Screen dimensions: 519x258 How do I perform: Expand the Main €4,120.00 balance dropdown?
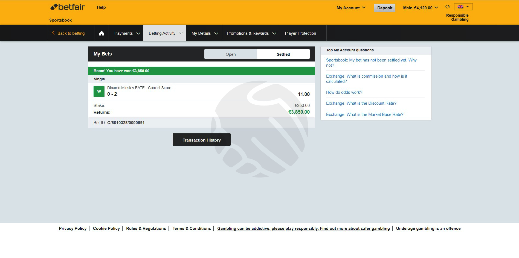pos(421,8)
